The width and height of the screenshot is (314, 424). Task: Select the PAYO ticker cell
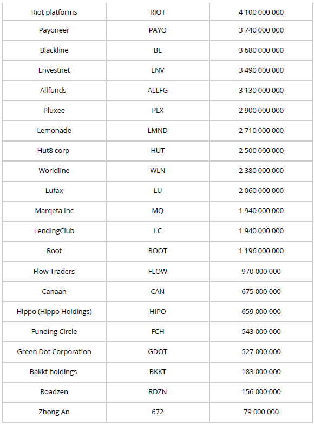click(x=158, y=30)
